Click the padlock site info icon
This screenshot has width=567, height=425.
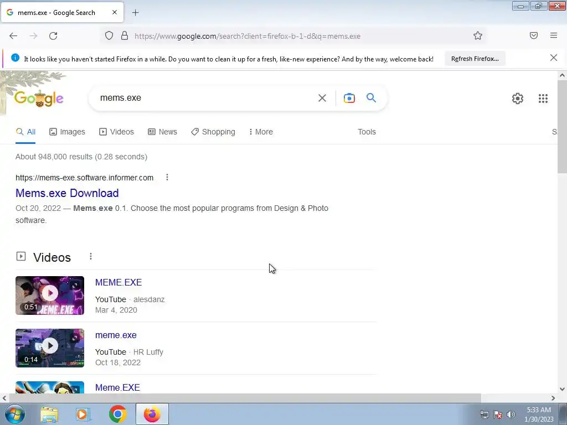pyautogui.click(x=125, y=36)
